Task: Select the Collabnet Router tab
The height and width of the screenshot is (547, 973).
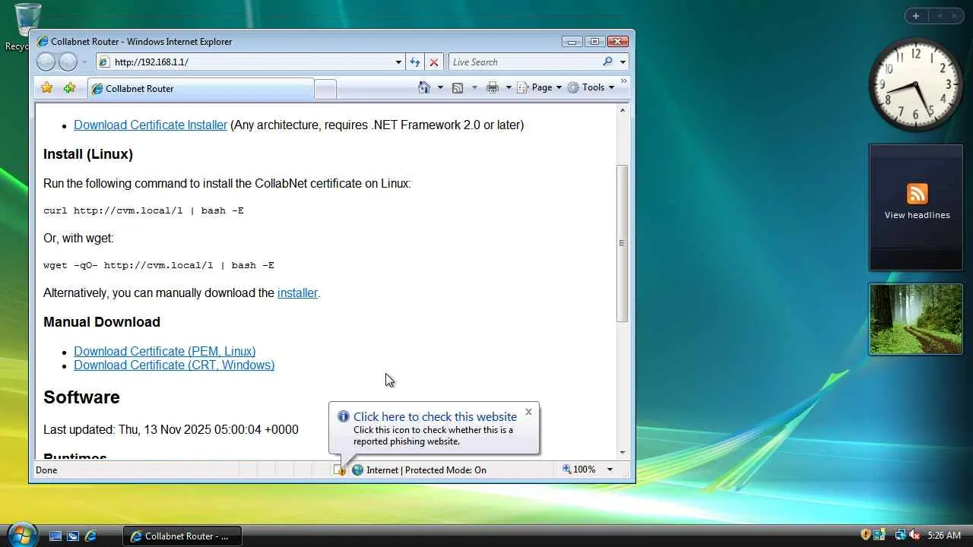Action: [201, 89]
